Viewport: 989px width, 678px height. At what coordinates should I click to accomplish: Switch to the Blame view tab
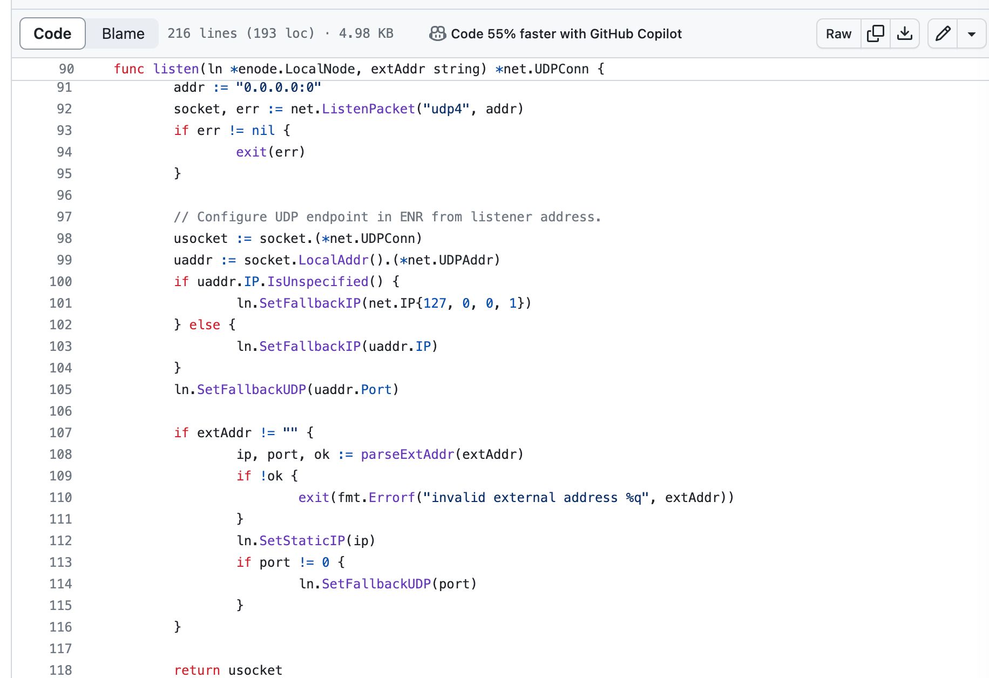pyautogui.click(x=123, y=33)
